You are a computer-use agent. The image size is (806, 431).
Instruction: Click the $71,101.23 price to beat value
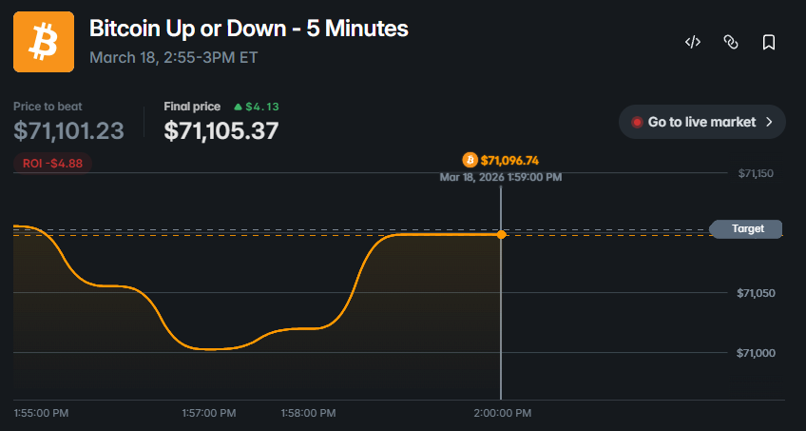[x=68, y=130]
